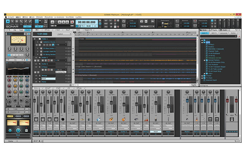The width and height of the screenshot is (245, 155).
Task: Select Melodyne (32-bit) plug-in
Action: 215,58
